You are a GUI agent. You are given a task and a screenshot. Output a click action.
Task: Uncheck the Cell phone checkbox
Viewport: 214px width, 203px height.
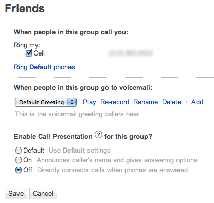point(29,53)
